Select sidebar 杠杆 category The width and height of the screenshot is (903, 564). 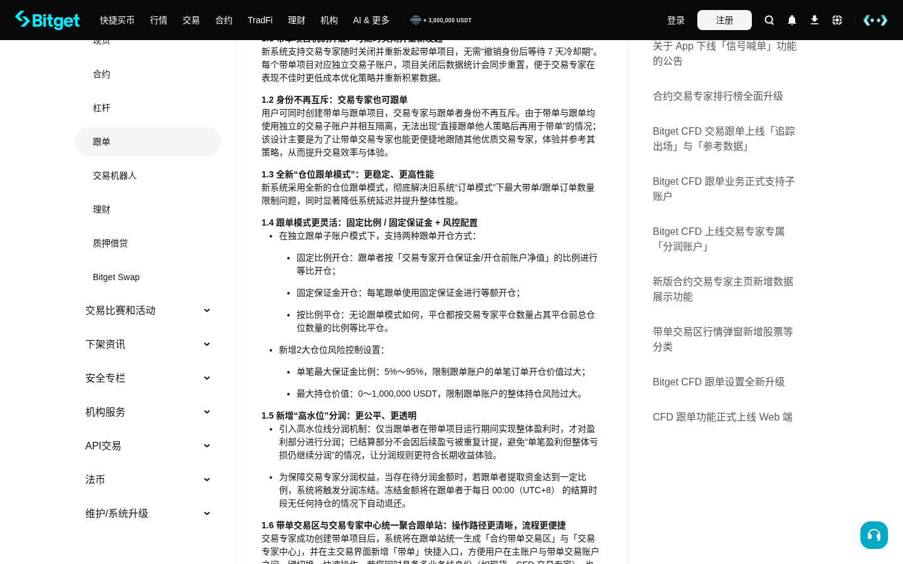148,108
